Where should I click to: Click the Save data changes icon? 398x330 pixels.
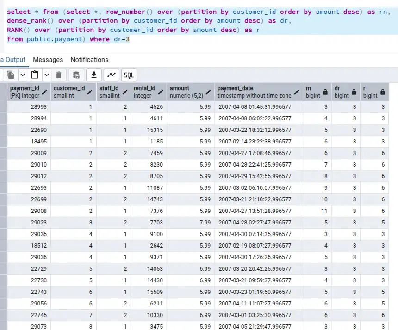(76, 75)
